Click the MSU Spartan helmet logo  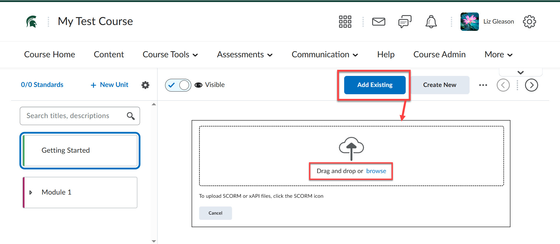(x=32, y=22)
